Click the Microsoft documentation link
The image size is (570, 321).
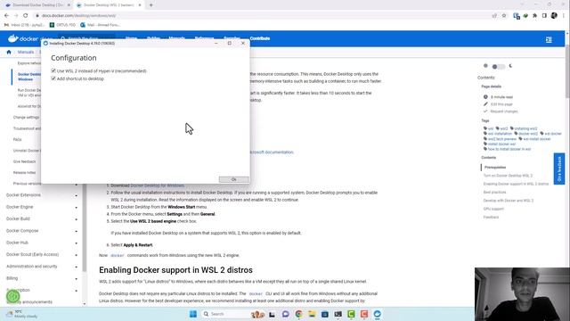pyautogui.click(x=272, y=152)
